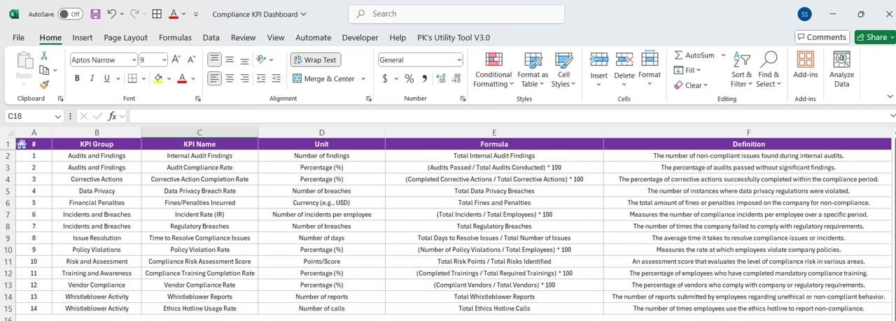Click cell "Audit Compliance Rate"
This screenshot has width=896, height=321.
point(199,168)
